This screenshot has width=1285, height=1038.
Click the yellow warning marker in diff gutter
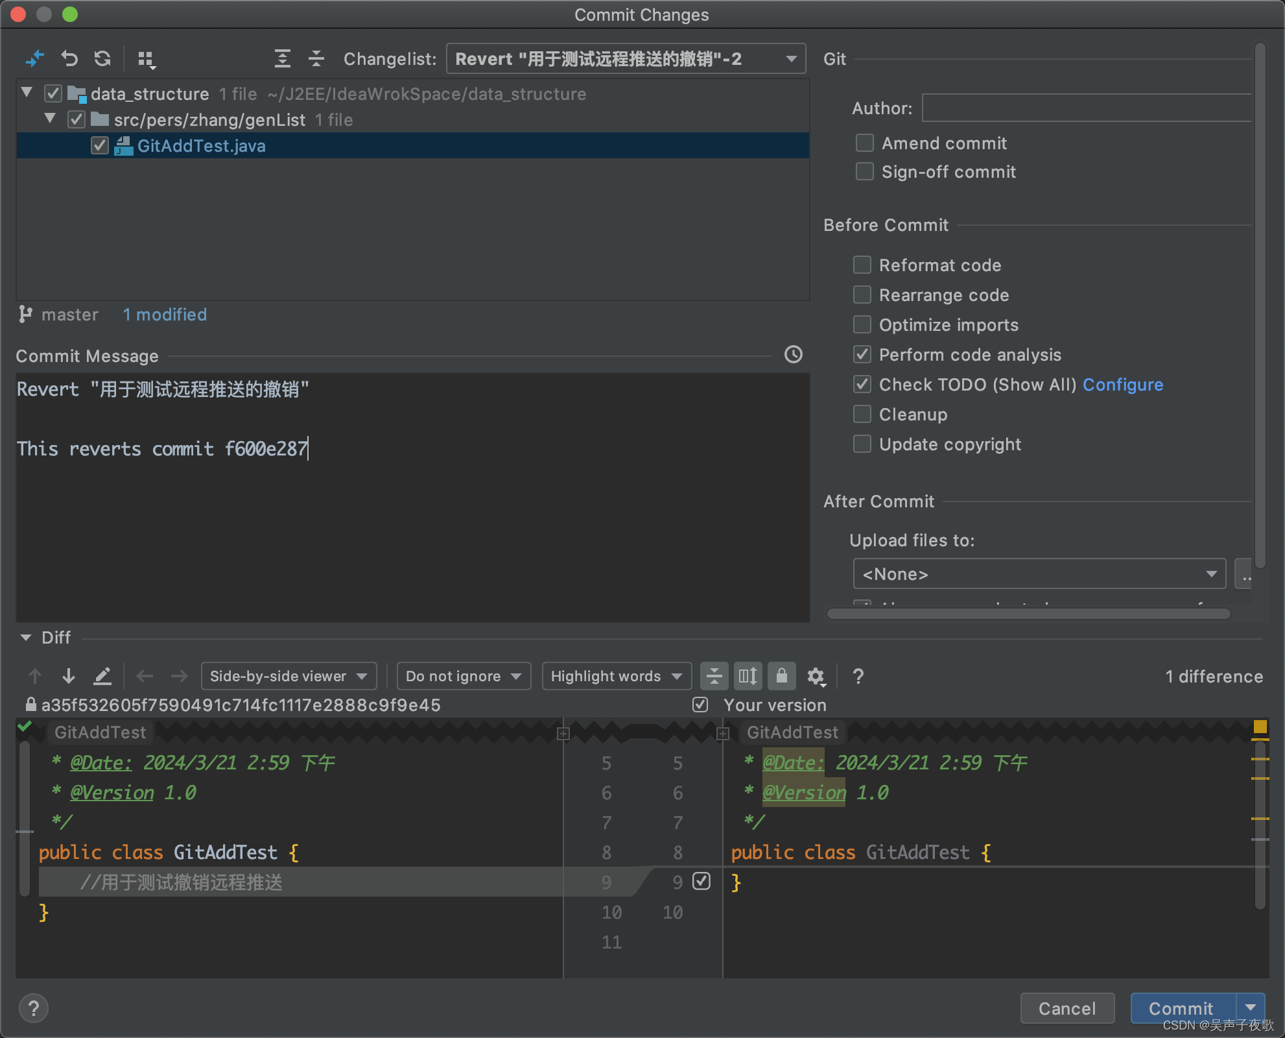click(1260, 727)
